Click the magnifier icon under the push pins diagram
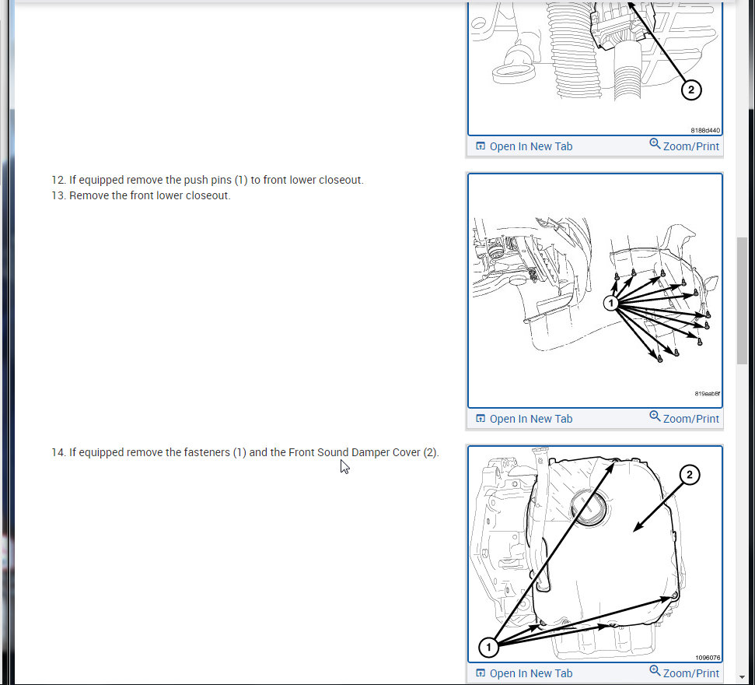The height and width of the screenshot is (685, 755). coord(655,416)
